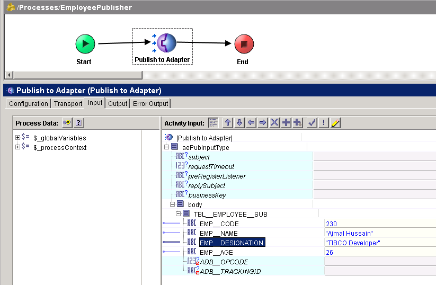Move the element up with the up arrow

tap(228, 122)
